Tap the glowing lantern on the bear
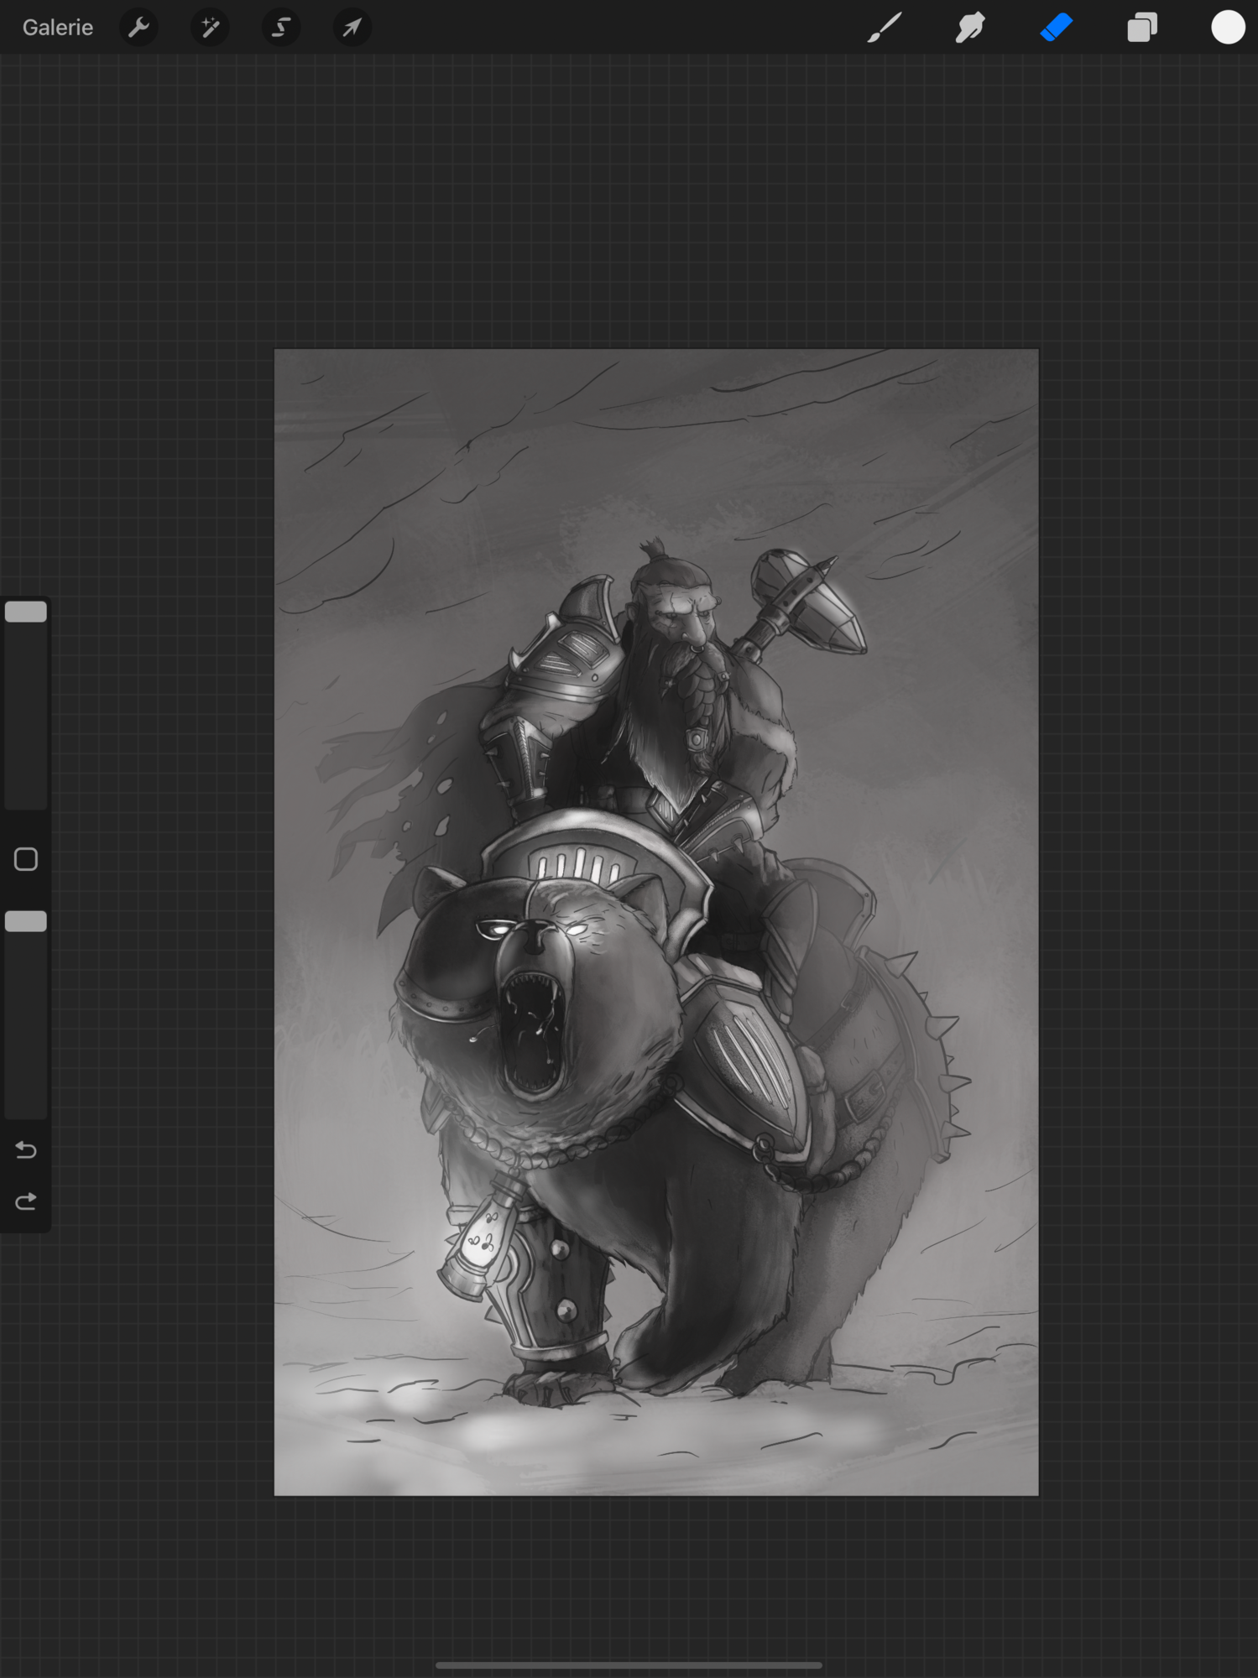The image size is (1258, 1678). [480, 1242]
